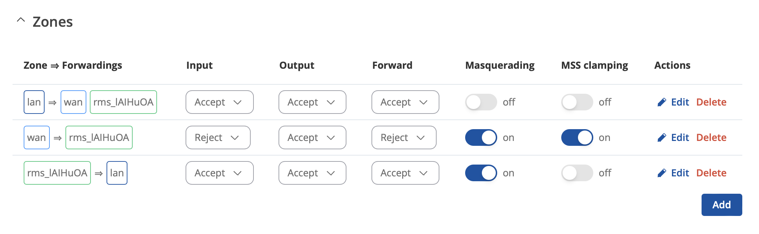
Task: Open the Forward dropdown for lan zone
Action: pos(405,102)
